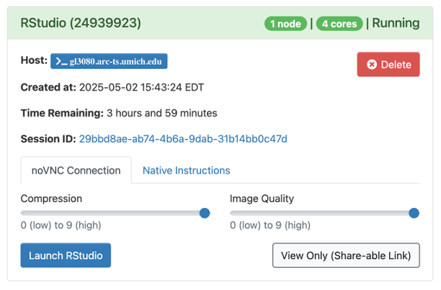Screen dimensions: 441x290
Task: Open host gl3080.arc-ts.umich.edu shell link
Action: [x=114, y=61]
